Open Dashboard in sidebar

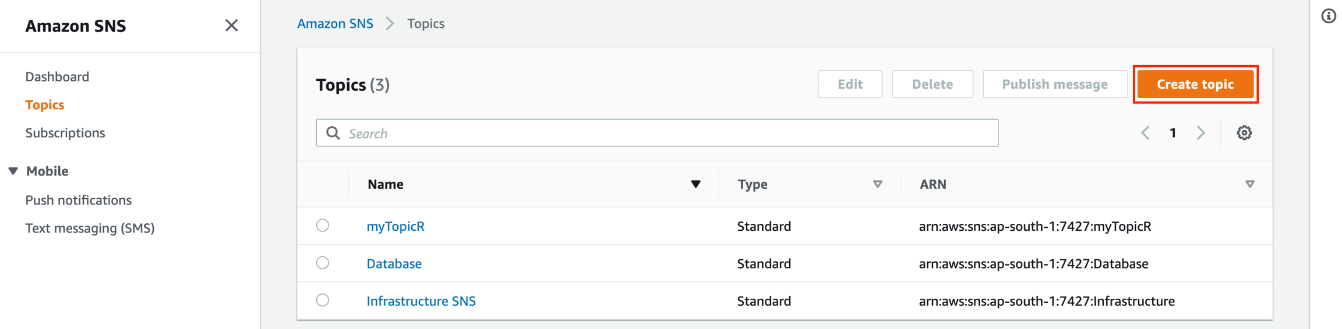point(57,77)
